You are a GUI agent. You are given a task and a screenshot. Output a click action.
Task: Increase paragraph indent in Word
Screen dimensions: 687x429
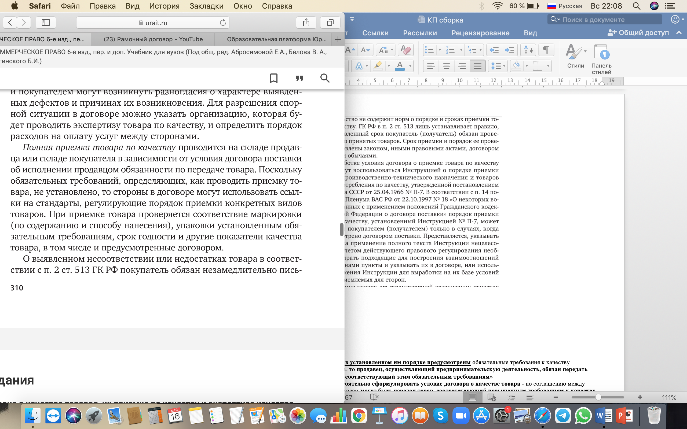[510, 50]
